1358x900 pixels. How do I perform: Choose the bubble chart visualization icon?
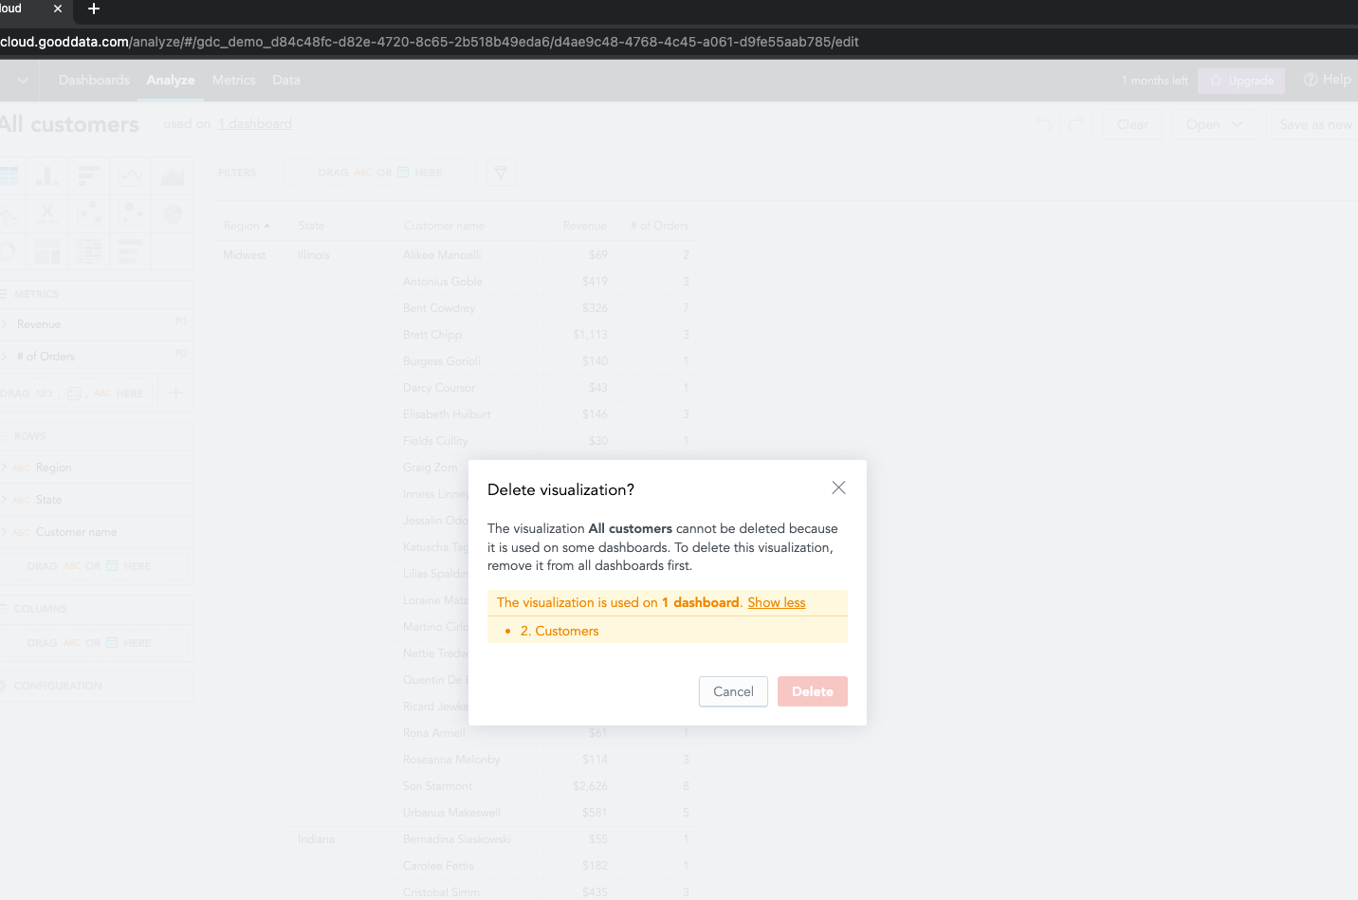[131, 213]
